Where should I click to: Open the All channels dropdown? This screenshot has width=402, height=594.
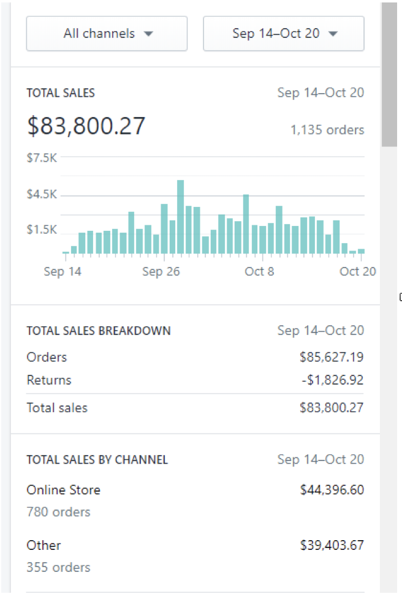tap(107, 34)
